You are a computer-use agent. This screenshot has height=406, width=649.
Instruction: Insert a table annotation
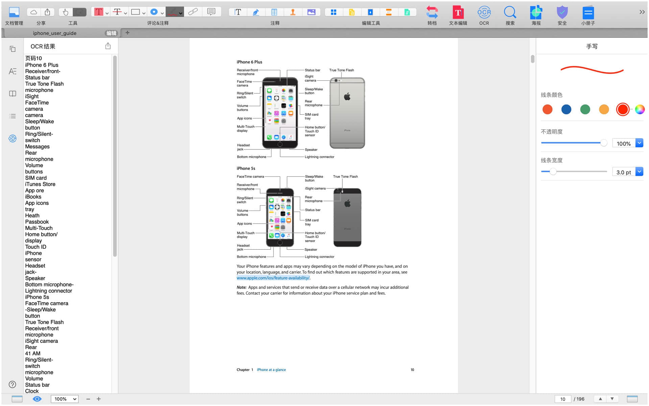tap(274, 12)
